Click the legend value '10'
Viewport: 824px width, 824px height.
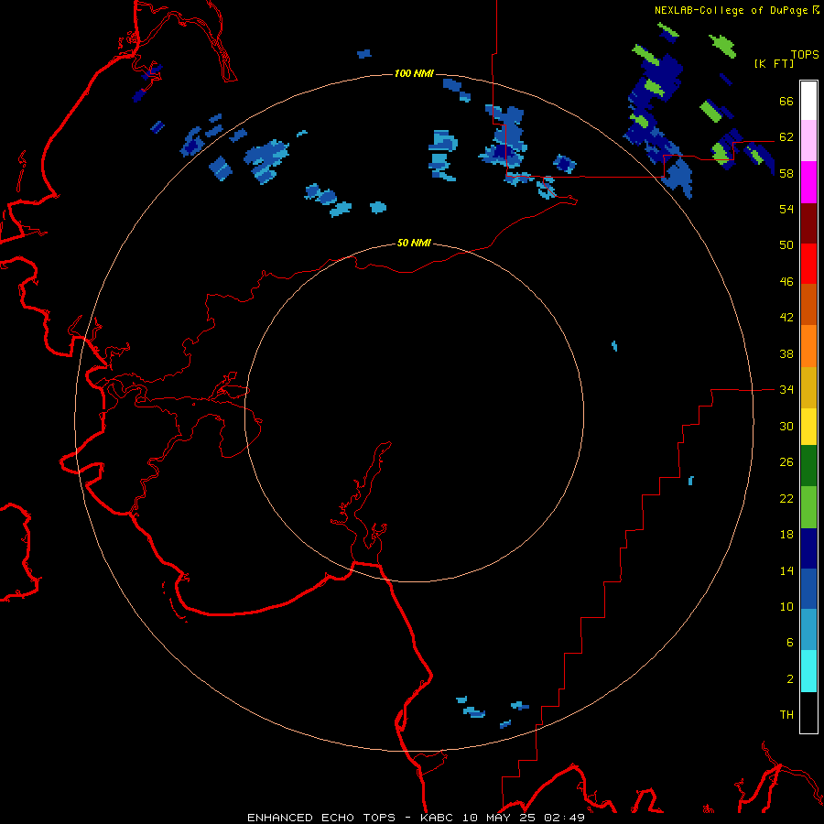(786, 607)
